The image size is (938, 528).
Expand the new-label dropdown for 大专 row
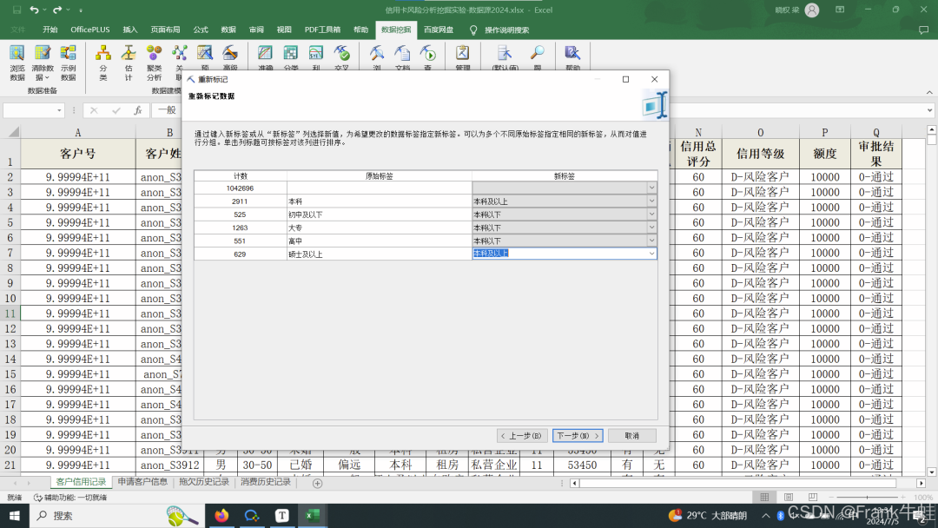(651, 228)
